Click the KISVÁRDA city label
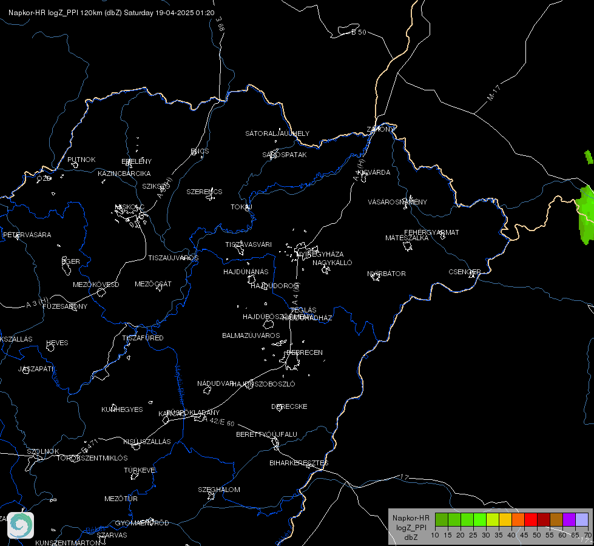Image resolution: width=594 pixels, height=546 pixels. [x=374, y=172]
